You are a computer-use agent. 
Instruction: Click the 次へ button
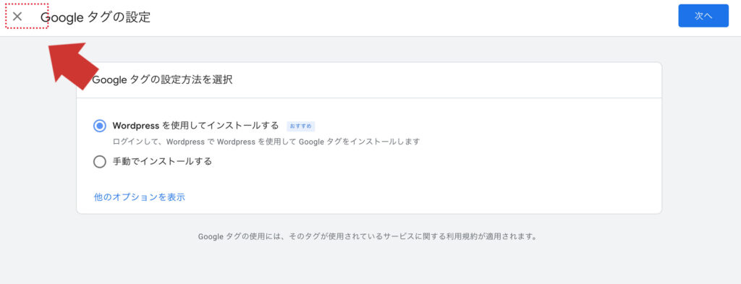click(x=703, y=16)
